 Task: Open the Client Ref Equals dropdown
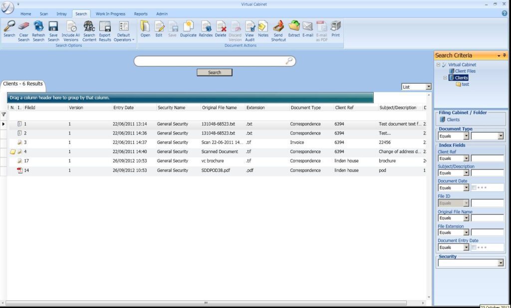pos(466,158)
